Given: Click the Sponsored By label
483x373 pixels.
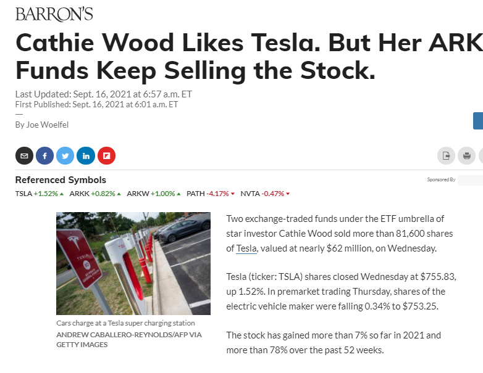Looking at the screenshot, I should (x=441, y=180).
